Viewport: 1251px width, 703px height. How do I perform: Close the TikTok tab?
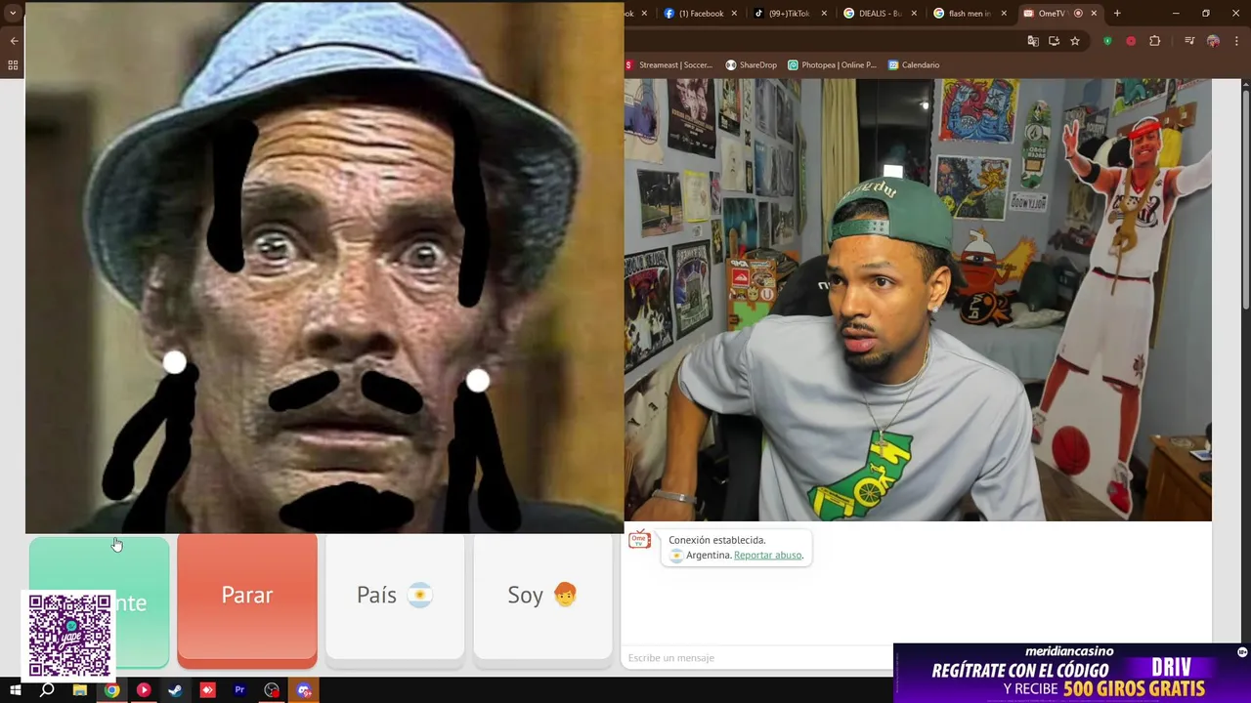[824, 14]
